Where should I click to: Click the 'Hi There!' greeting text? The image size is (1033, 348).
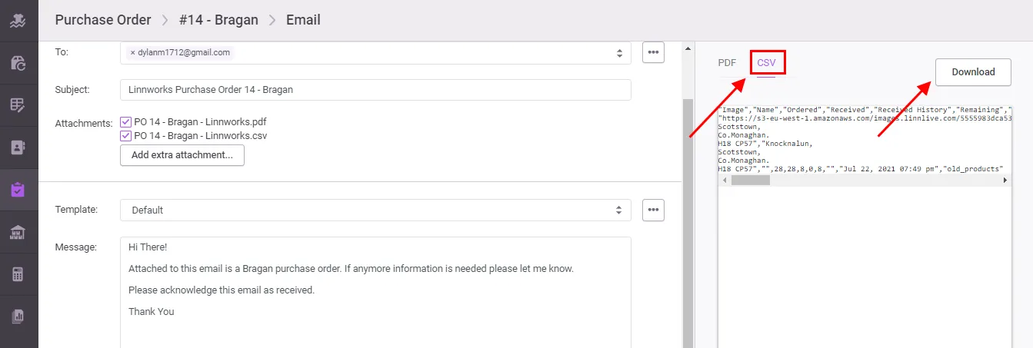(148, 247)
